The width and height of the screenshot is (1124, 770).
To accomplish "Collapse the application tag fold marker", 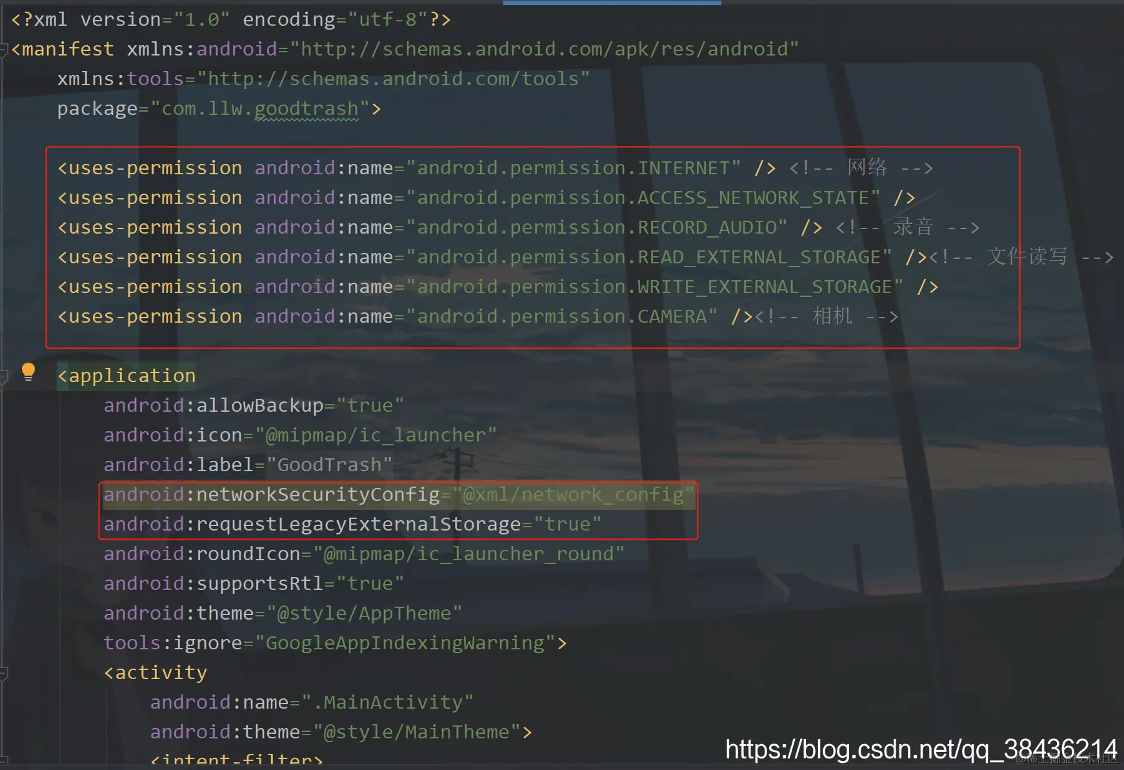I will tap(3, 376).
